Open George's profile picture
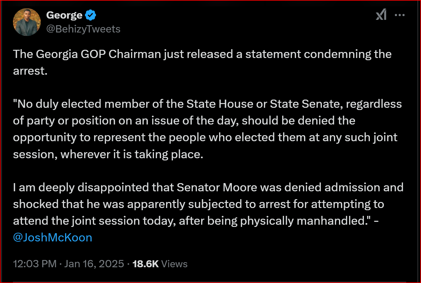This screenshot has width=421, height=283. pos(27,22)
